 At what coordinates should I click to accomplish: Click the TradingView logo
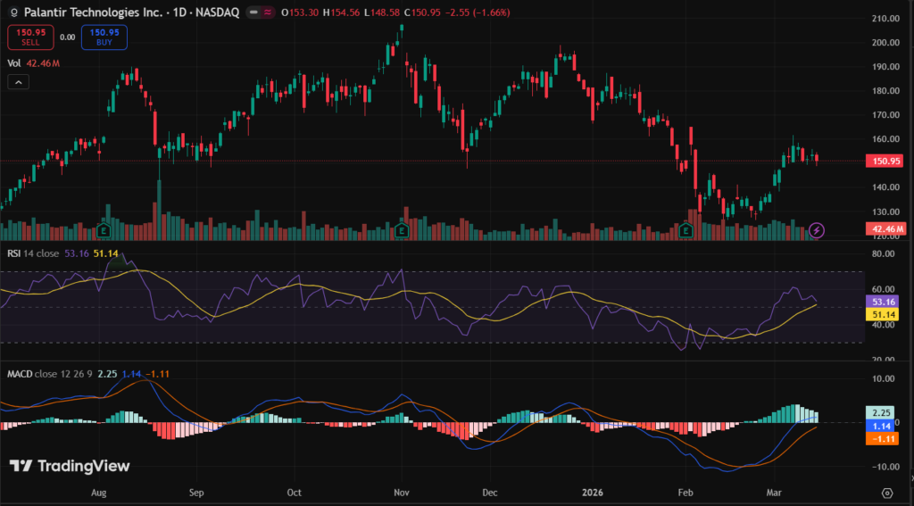pos(70,466)
